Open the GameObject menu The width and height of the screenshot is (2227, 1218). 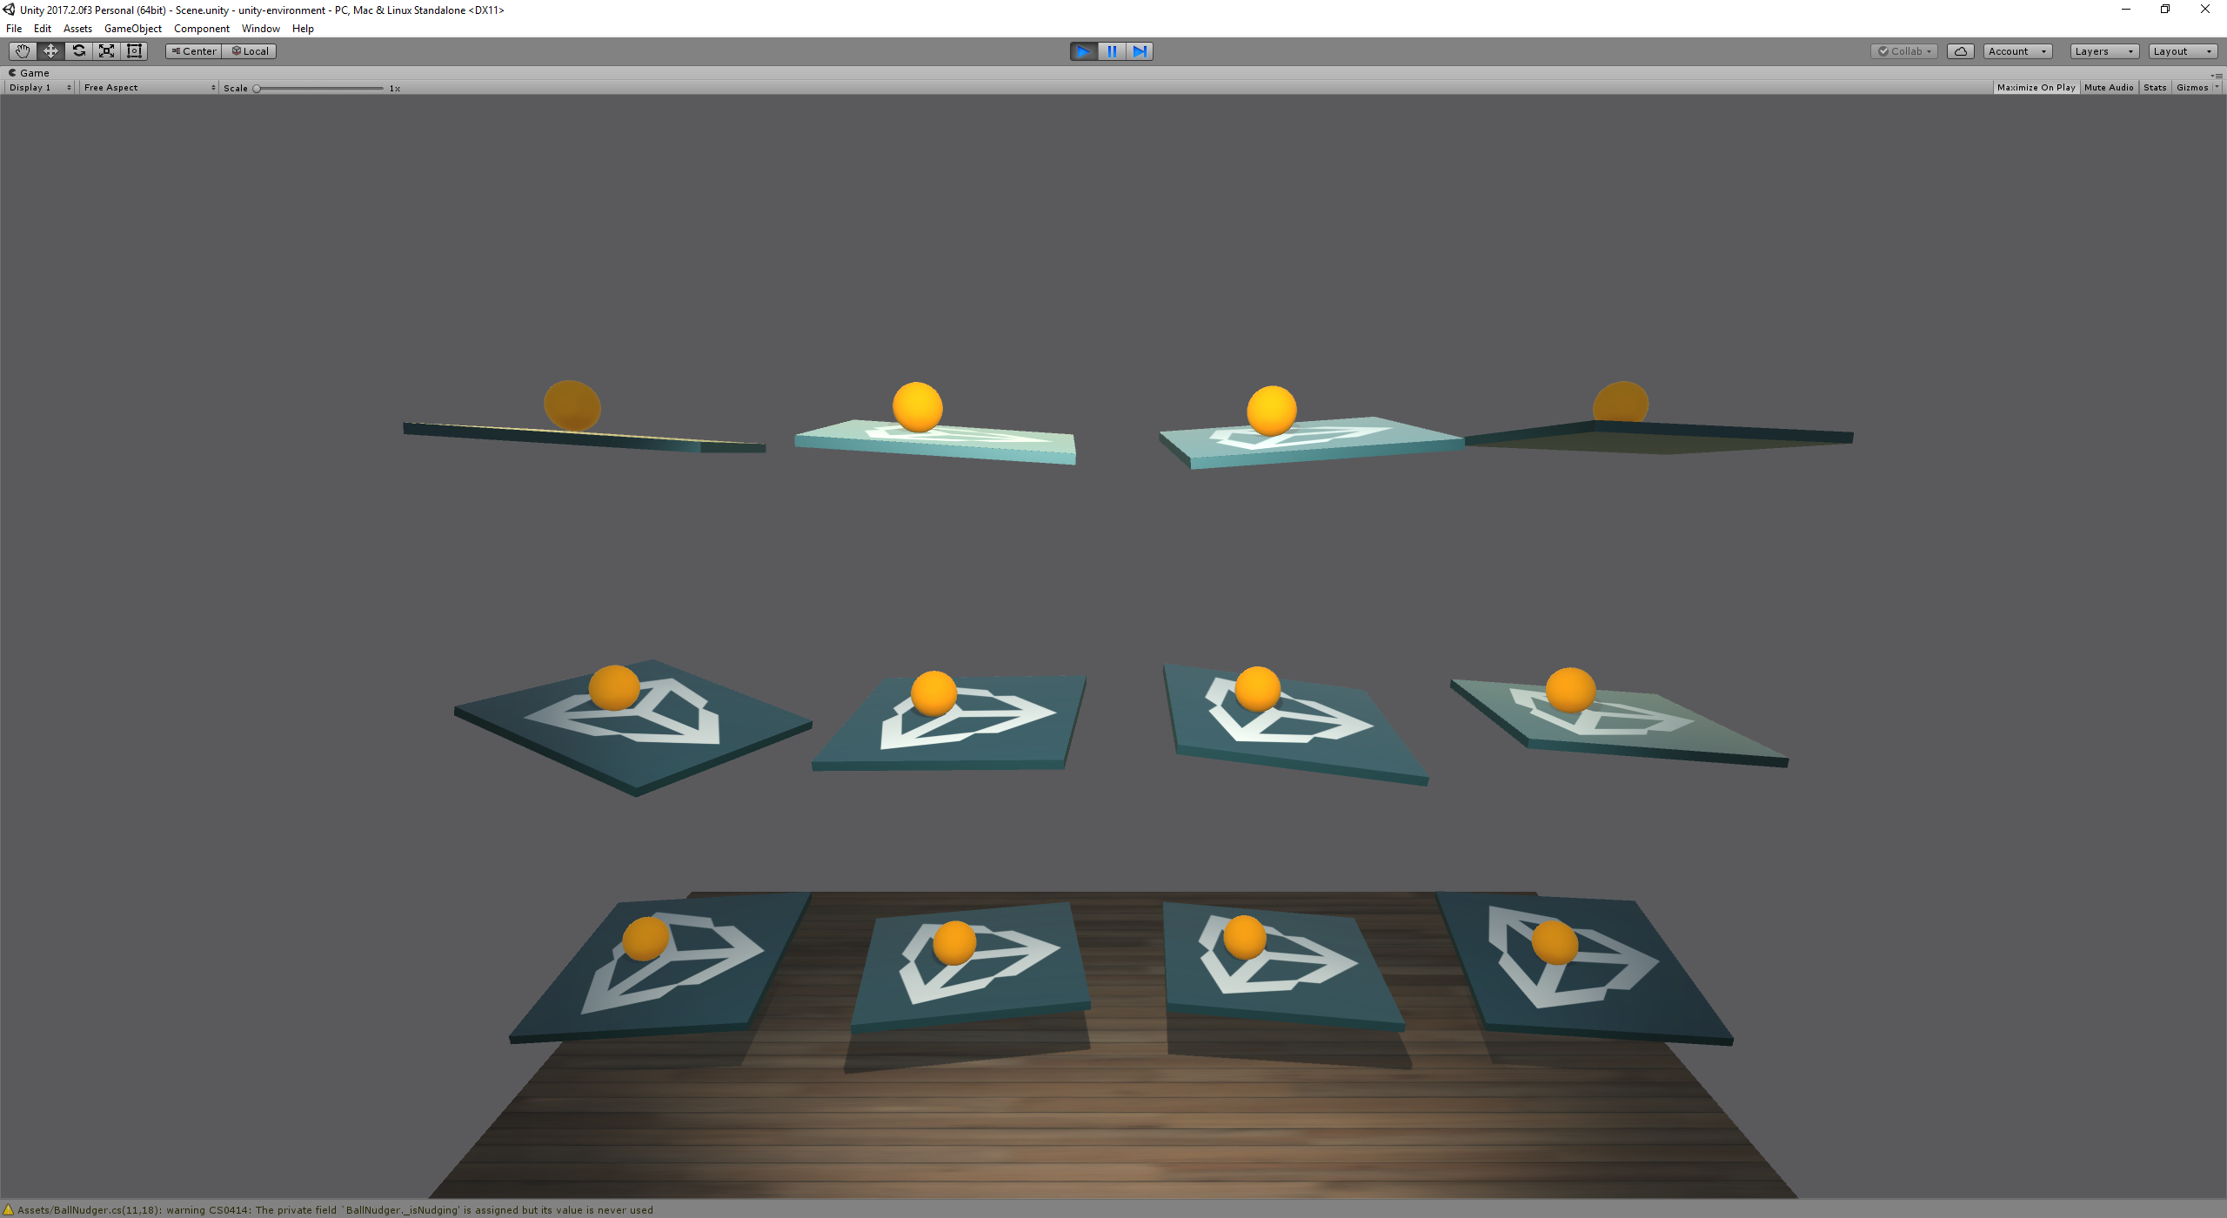click(x=132, y=29)
